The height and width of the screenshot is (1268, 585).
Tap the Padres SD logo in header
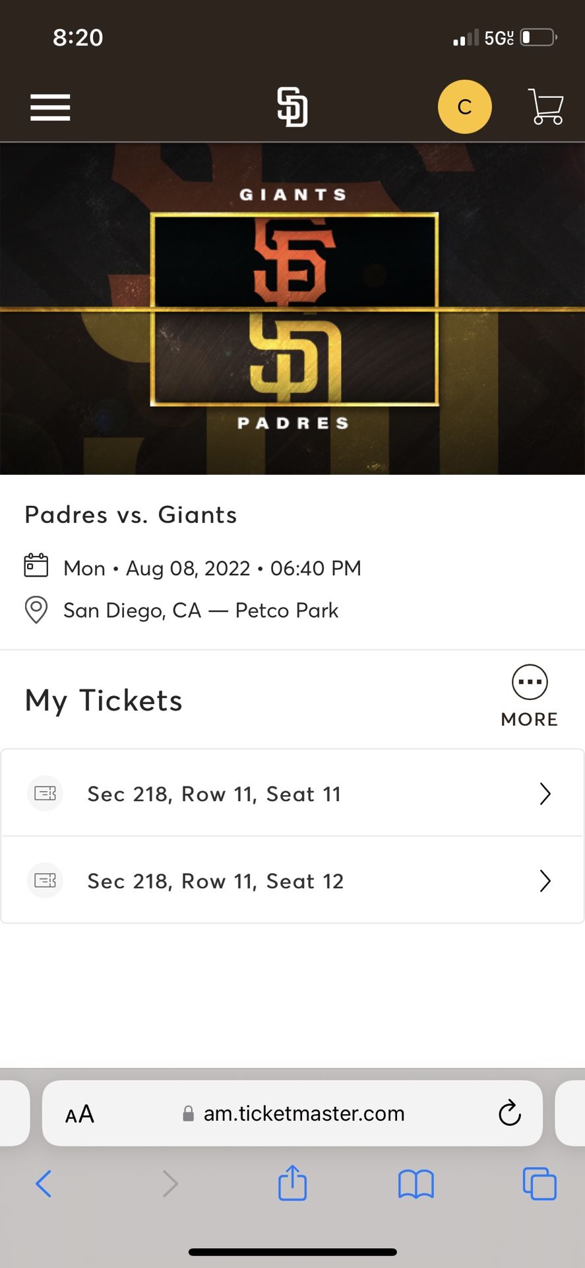point(292,107)
